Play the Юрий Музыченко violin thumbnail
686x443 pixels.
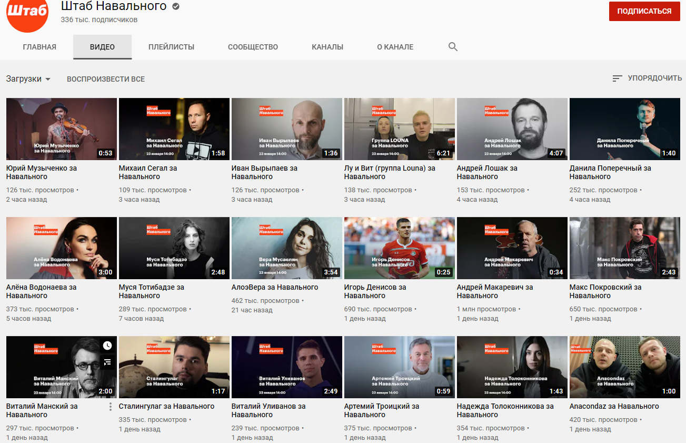(62, 129)
